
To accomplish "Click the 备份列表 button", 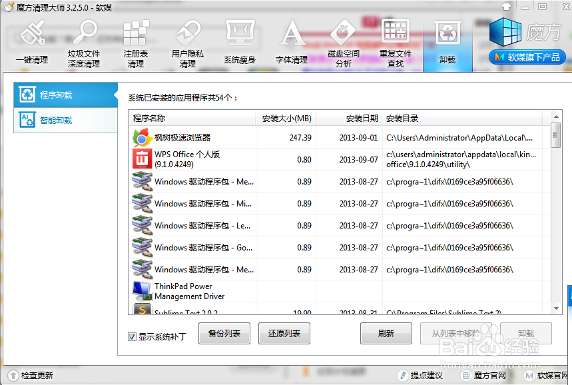I will pos(224,333).
